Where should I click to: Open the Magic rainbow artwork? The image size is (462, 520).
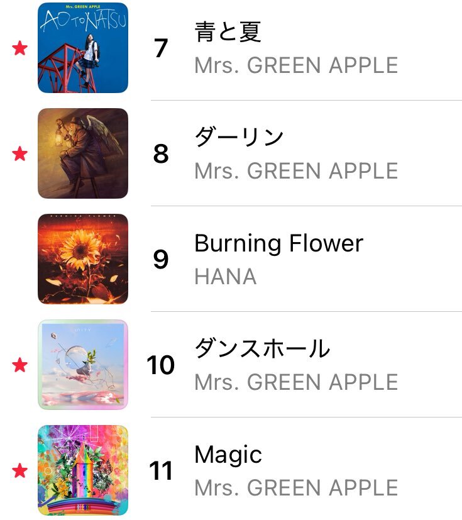click(x=83, y=470)
